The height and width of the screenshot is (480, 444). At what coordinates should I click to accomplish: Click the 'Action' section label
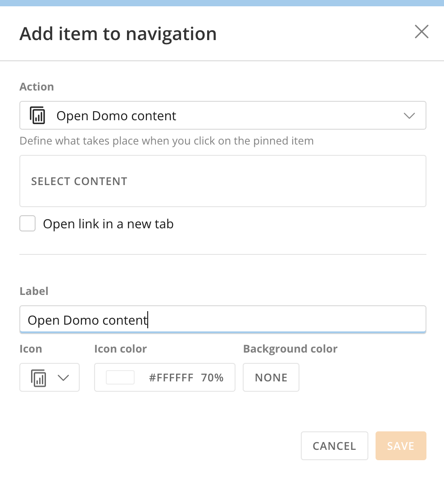pos(37,86)
